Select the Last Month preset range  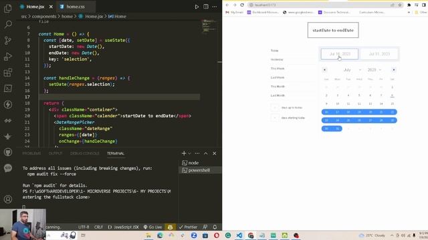[278, 95]
